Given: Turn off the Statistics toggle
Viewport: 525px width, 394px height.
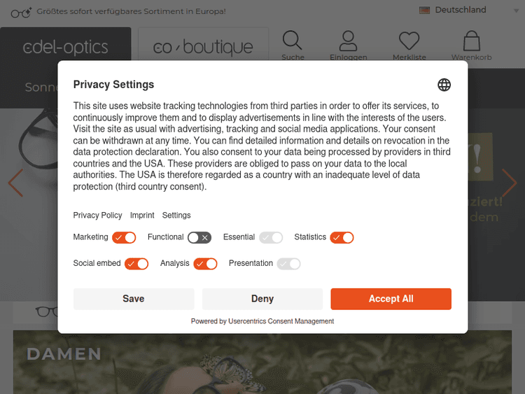Looking at the screenshot, I should 342,237.
